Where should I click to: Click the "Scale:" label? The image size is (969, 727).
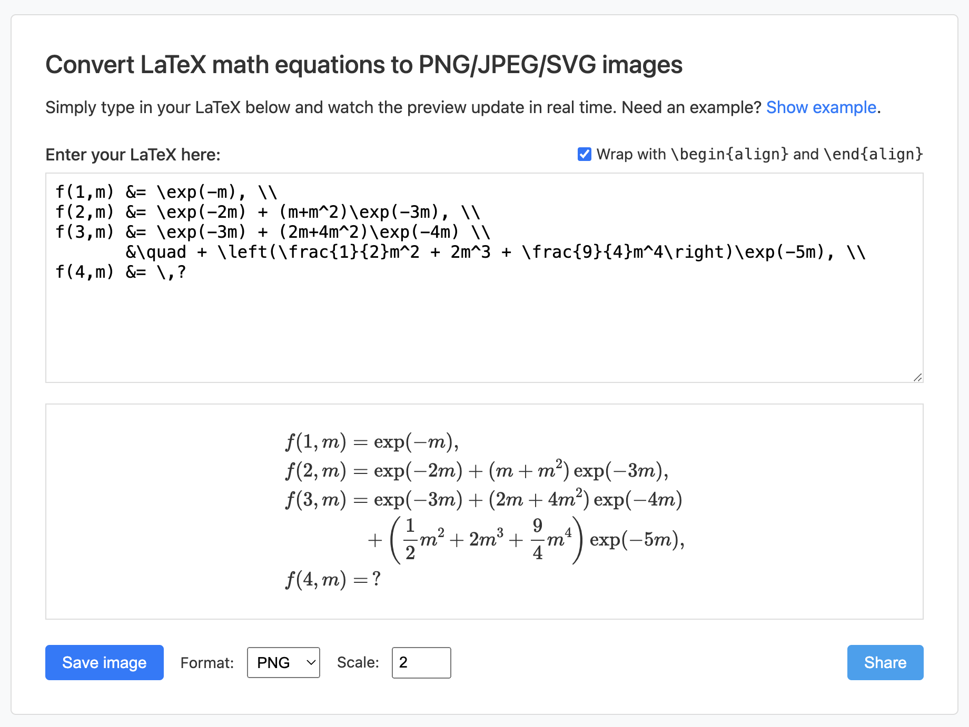click(358, 663)
